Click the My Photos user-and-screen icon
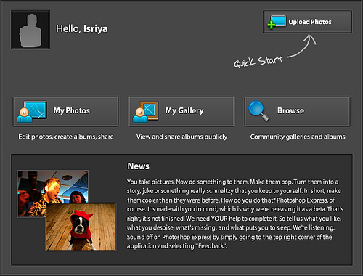The height and width of the screenshot is (276, 363). [32, 112]
